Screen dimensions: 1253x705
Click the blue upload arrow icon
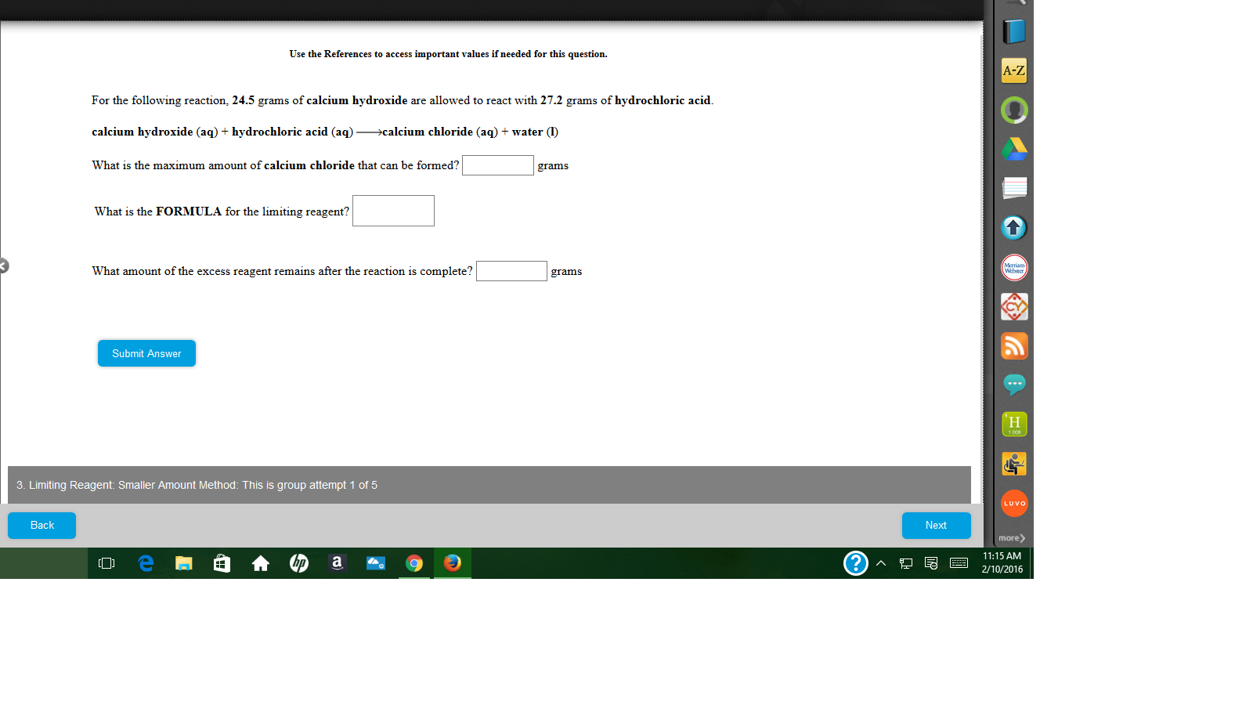tap(1013, 228)
